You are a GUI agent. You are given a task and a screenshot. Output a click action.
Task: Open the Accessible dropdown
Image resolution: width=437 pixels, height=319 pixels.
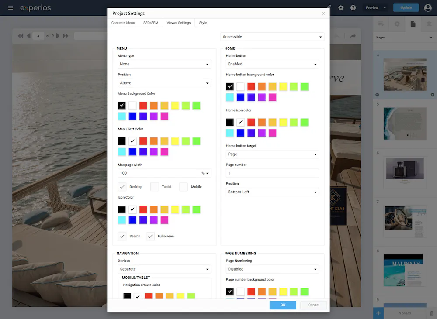point(272,37)
